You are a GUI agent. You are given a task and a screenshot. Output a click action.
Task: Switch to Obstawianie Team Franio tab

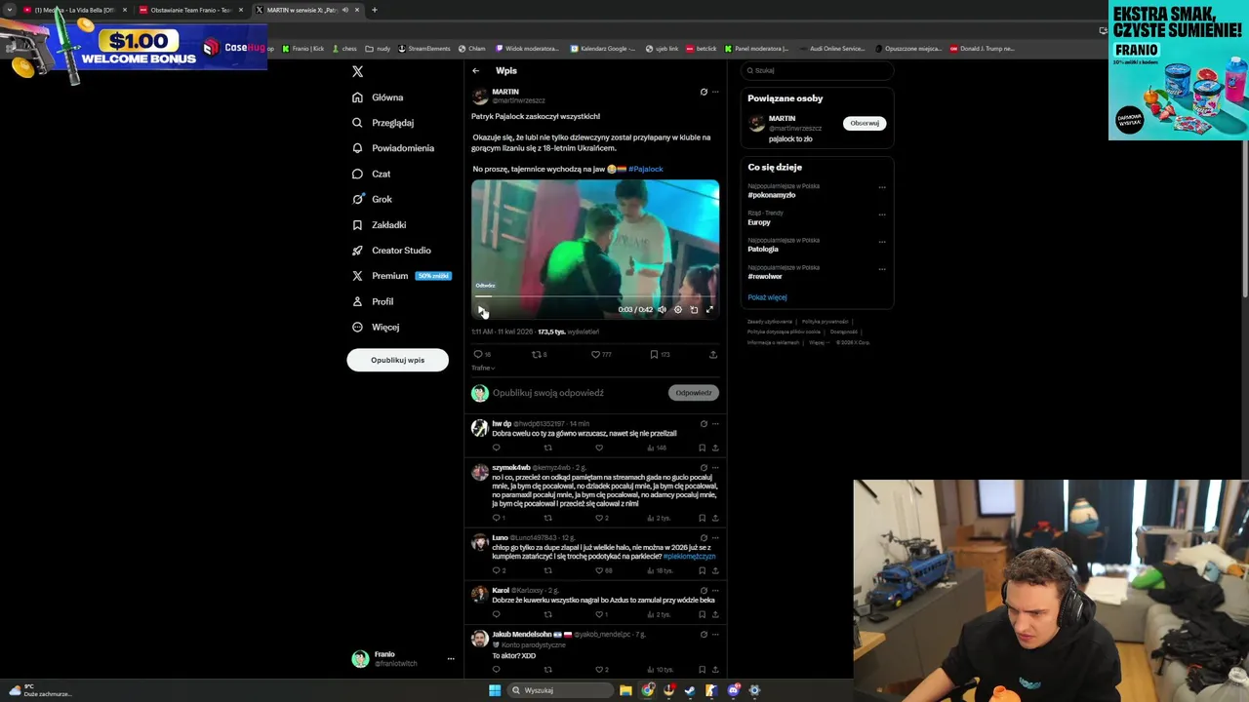[x=190, y=10]
